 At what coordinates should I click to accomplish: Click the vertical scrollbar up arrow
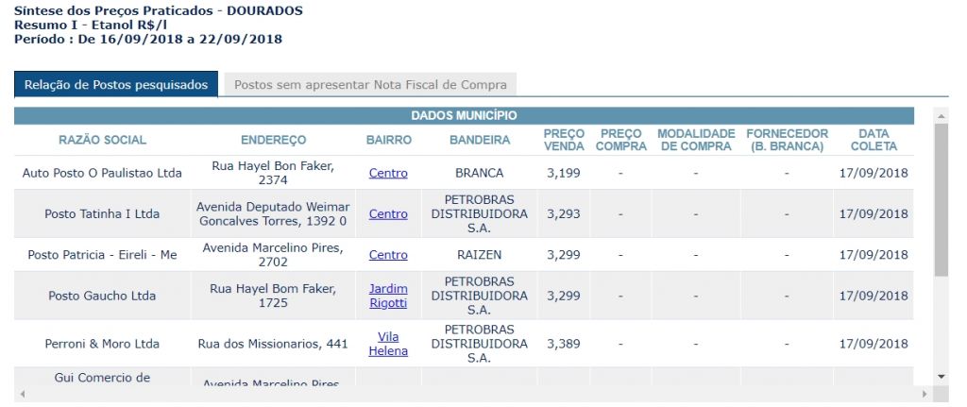(941, 116)
